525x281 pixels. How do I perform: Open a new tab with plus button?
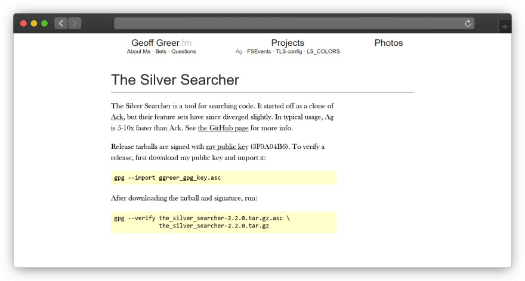pyautogui.click(x=505, y=27)
